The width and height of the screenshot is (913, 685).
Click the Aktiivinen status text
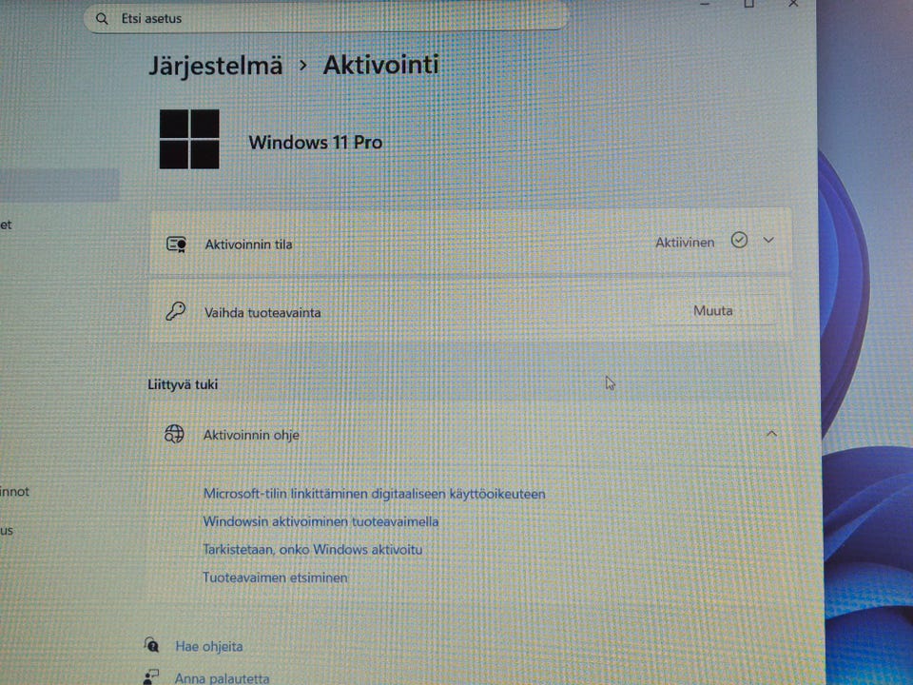click(x=685, y=243)
